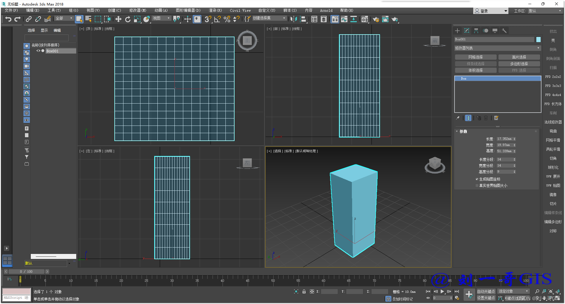This screenshot has height=304, width=565.
Task: Open the Mirror tool
Action: [x=293, y=19]
